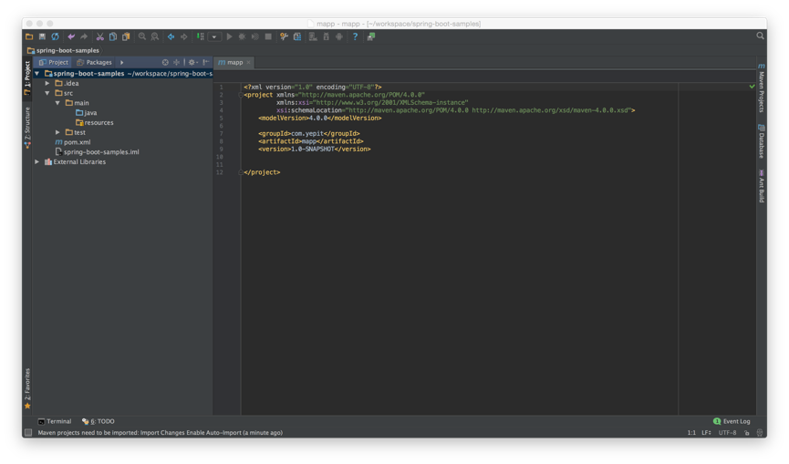Click Import Changes in status bar

162,432
